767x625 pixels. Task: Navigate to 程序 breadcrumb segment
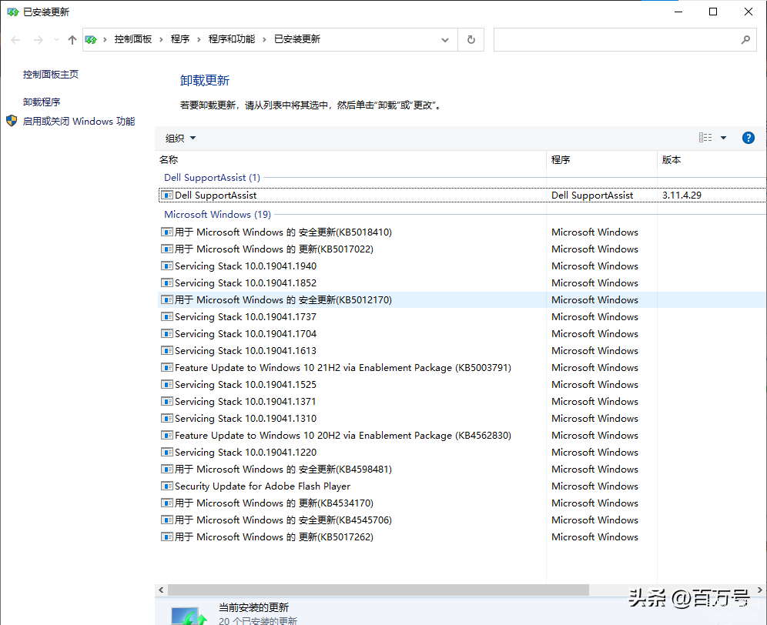[x=180, y=39]
